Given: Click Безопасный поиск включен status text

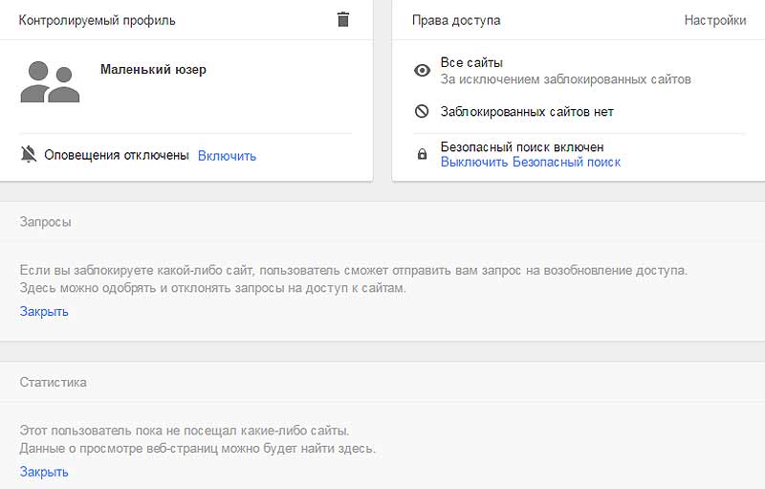Looking at the screenshot, I should pyautogui.click(x=522, y=147).
